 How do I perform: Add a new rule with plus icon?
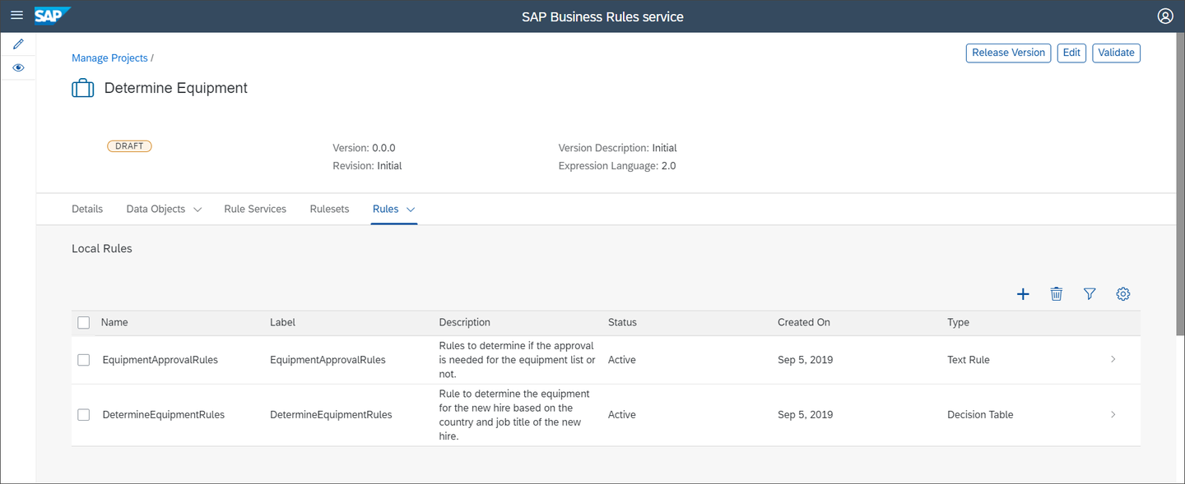(x=1023, y=294)
